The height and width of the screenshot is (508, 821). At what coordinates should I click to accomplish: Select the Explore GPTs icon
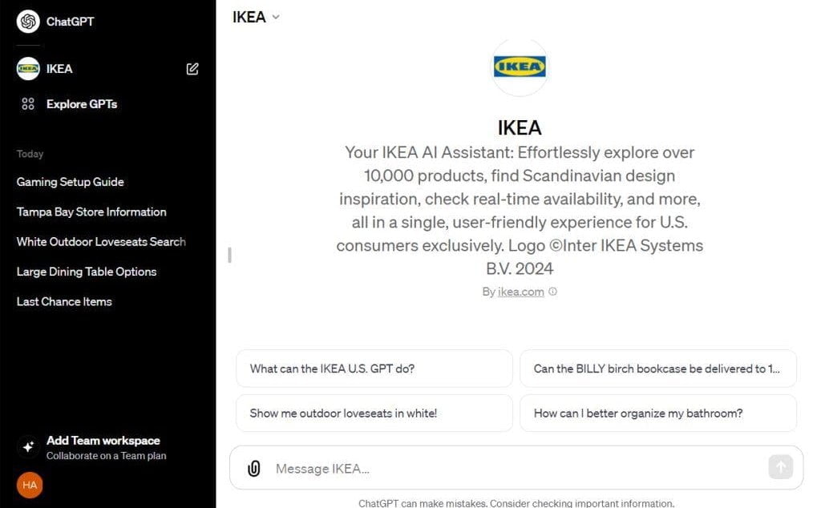26,104
